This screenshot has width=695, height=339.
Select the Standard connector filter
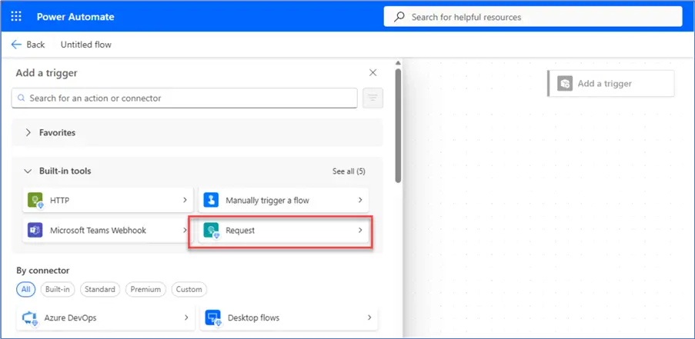100,290
